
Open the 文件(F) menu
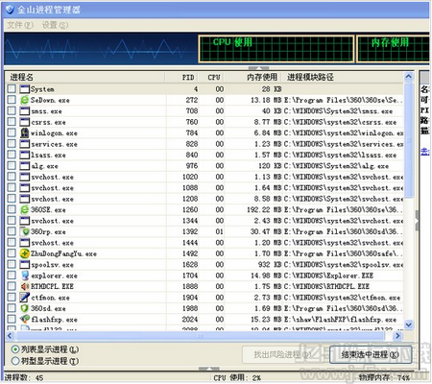click(20, 25)
